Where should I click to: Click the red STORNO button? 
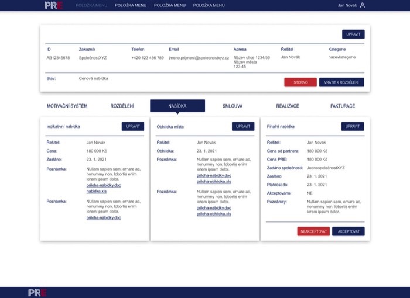coord(300,82)
